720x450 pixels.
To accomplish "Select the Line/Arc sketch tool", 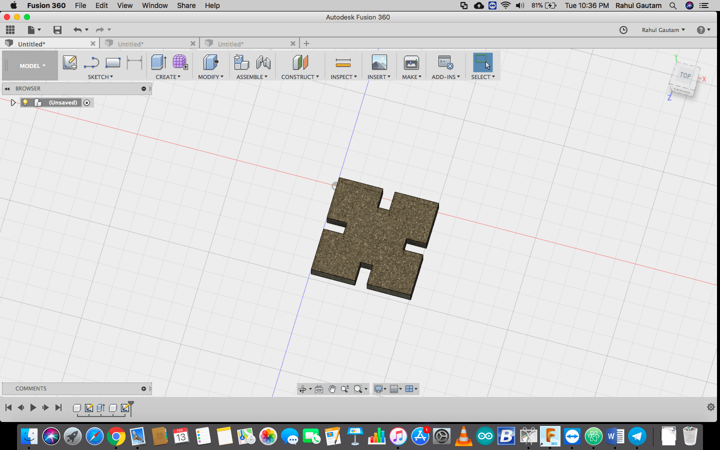I will tap(91, 62).
